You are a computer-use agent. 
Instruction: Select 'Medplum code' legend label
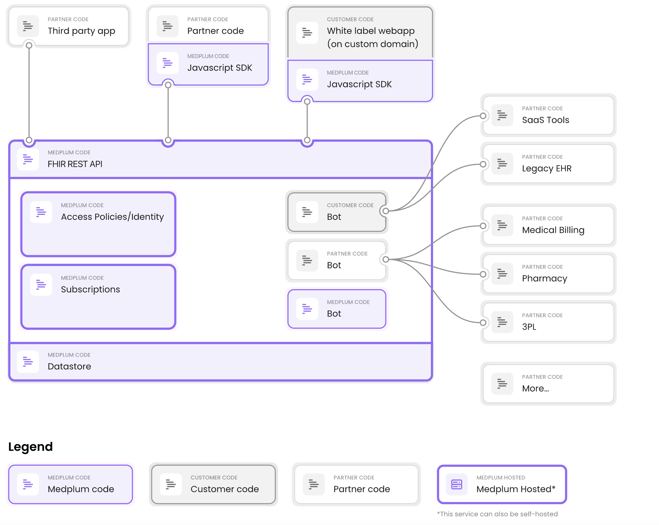click(81, 489)
